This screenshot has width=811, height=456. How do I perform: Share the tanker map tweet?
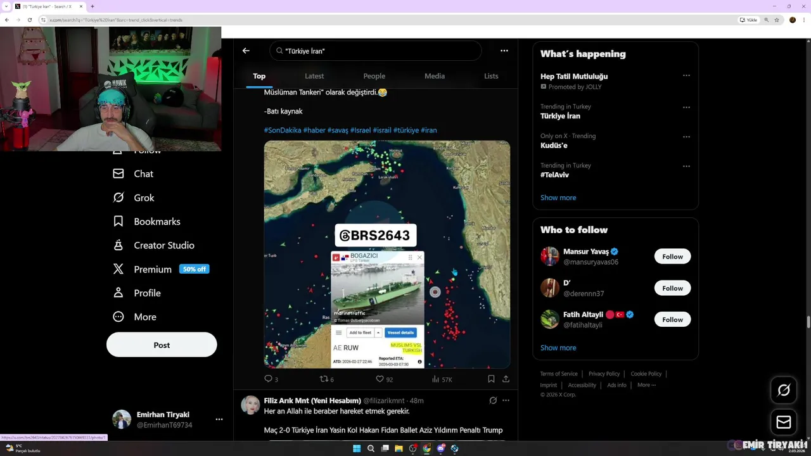tap(506, 379)
